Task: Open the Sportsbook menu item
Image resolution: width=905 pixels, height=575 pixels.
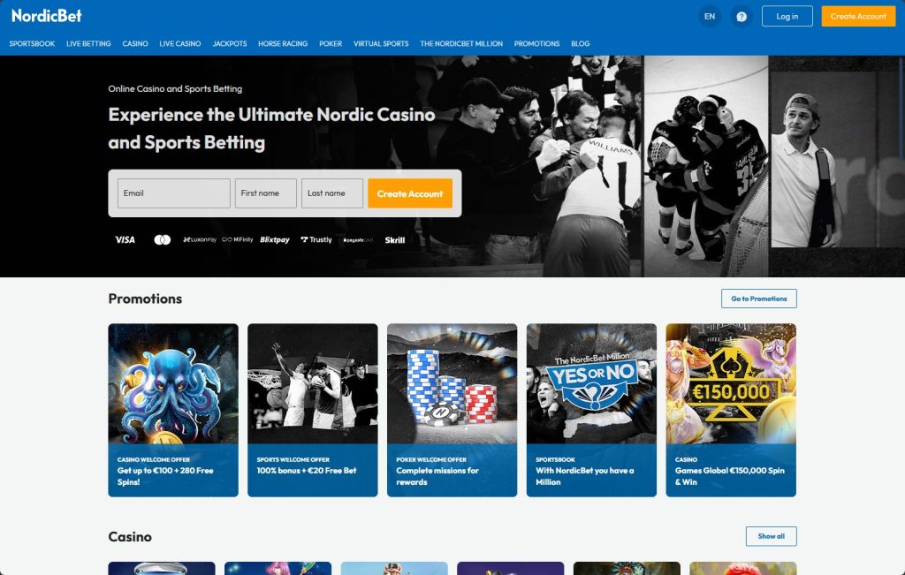Action: (32, 44)
